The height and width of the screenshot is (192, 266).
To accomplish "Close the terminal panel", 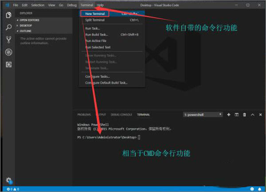I will (x=261, y=115).
